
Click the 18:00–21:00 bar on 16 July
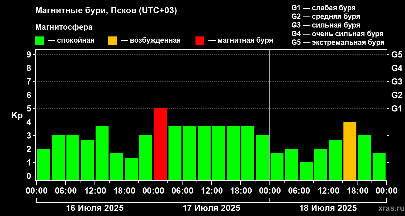131,169
